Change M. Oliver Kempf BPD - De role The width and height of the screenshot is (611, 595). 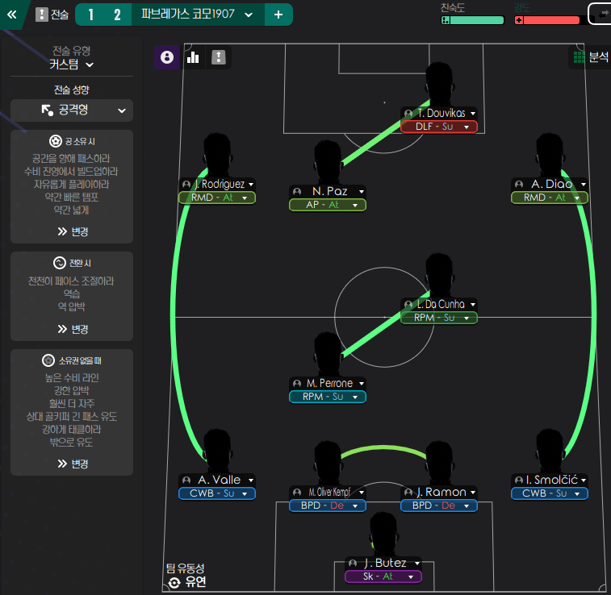pyautogui.click(x=328, y=506)
